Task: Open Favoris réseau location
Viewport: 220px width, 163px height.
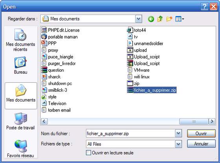Action: 20,149
